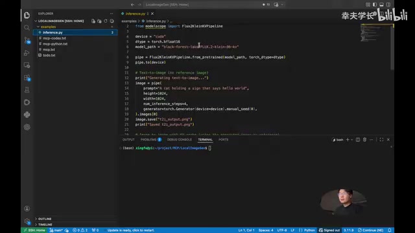Select inference.py in the file tree
415x233 pixels.
coord(75,32)
